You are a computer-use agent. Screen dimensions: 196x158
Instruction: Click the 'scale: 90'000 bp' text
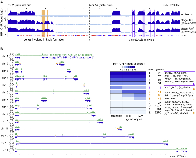[178, 156]
